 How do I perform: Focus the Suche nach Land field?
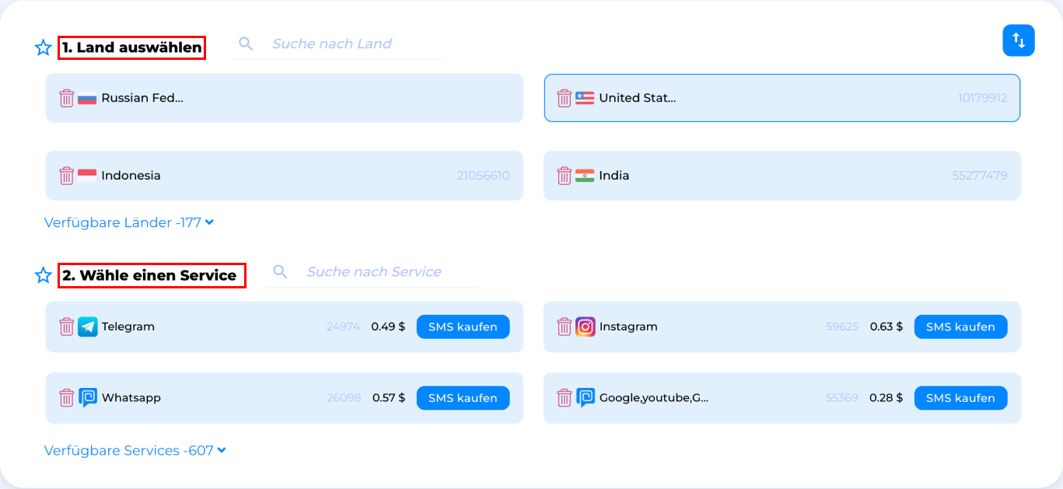coord(337,44)
